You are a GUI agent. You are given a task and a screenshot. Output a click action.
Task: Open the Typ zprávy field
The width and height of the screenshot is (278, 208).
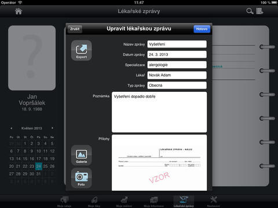177,86
